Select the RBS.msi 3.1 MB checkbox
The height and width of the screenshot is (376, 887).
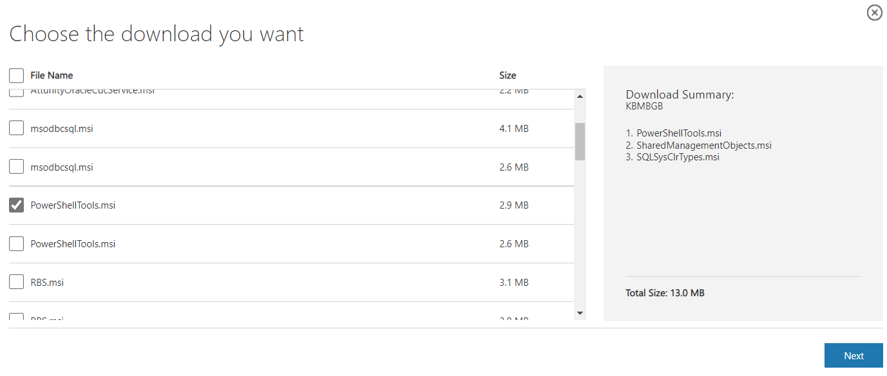pos(17,282)
